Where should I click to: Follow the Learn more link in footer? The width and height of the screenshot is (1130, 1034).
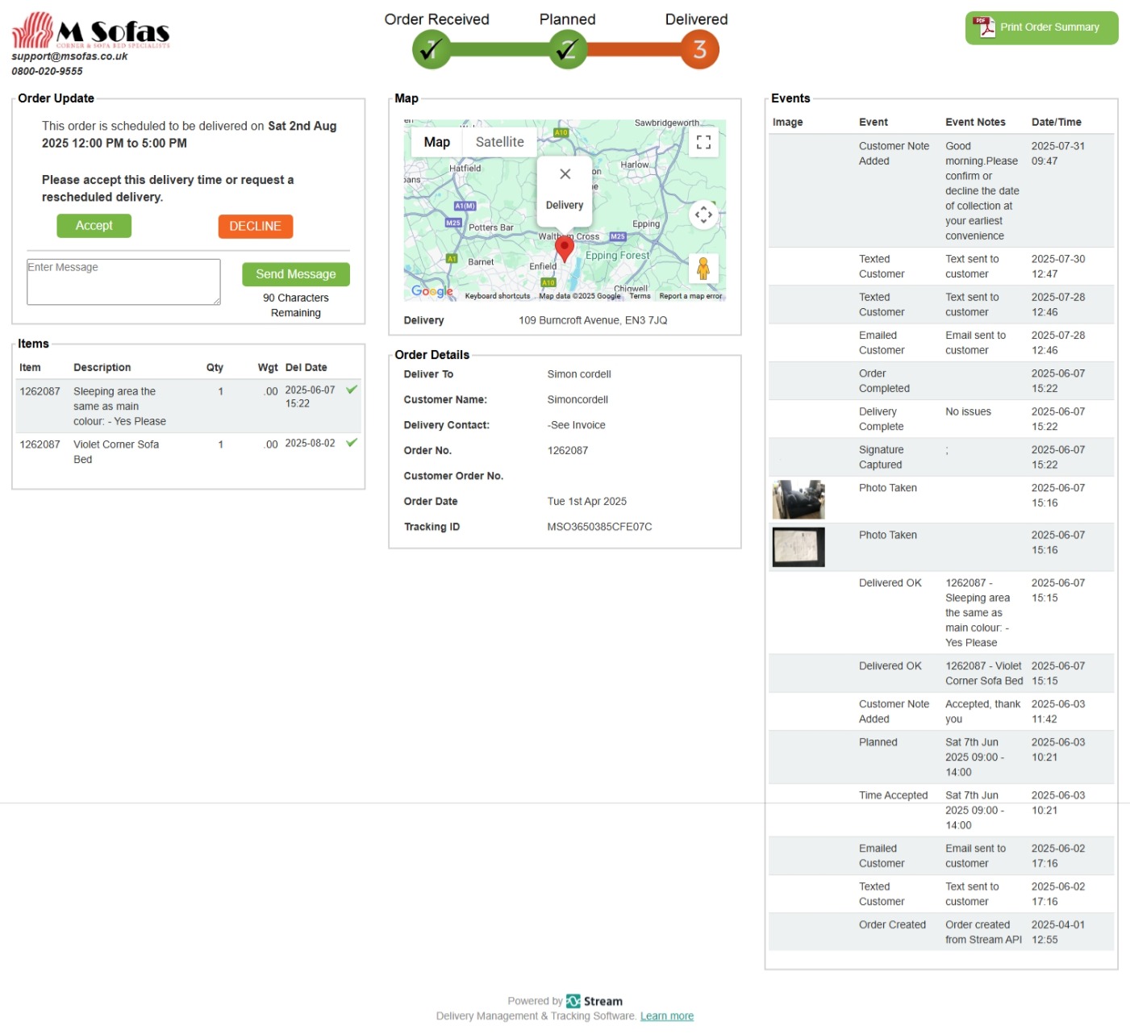pos(666,1016)
